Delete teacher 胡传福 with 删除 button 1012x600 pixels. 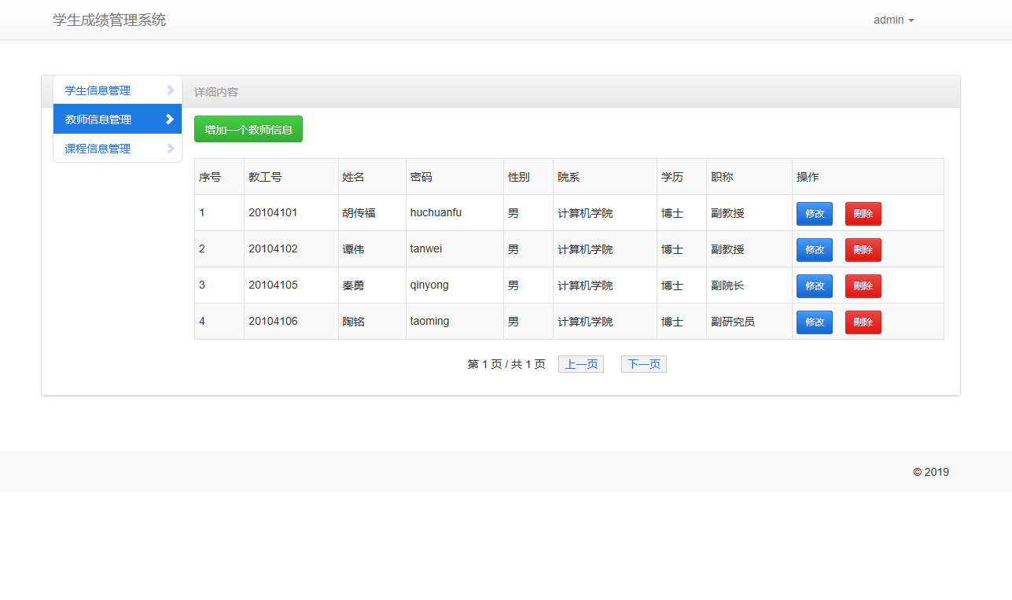(863, 214)
